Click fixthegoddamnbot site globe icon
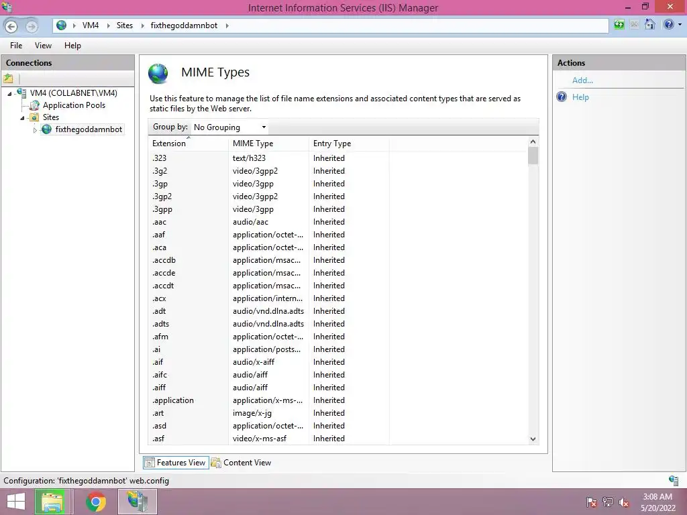 46,129
